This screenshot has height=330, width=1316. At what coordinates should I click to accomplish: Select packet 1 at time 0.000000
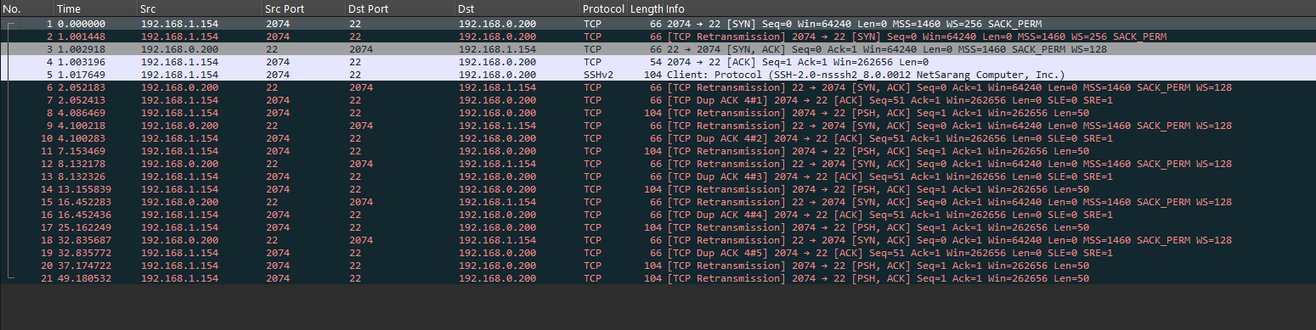[658, 24]
